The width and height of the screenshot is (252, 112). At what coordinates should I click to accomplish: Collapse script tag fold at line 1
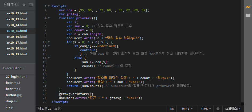coord(49,6)
